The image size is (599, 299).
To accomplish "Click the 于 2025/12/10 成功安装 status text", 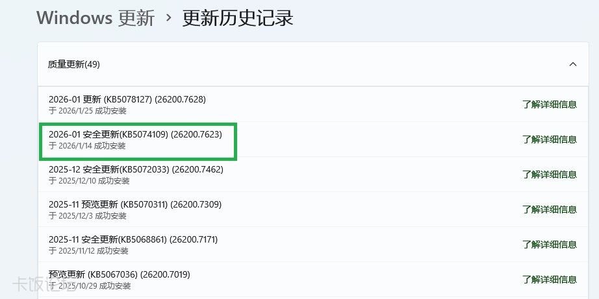I will tap(90, 181).
